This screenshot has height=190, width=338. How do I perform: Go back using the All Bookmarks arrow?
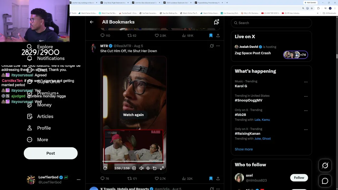click(92, 22)
